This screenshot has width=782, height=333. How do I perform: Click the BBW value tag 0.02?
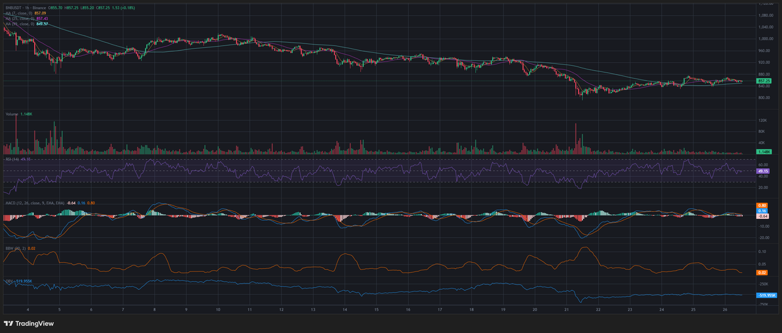click(x=762, y=271)
